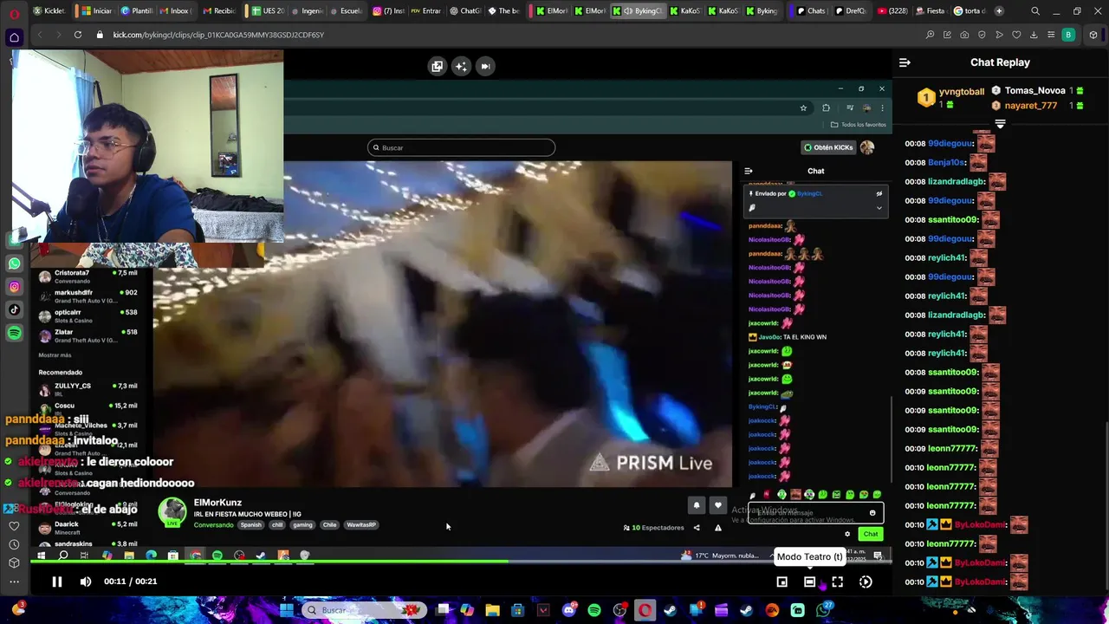This screenshot has width=1109, height=624.
Task: Open picture-in-picture mini player icon
Action: click(781, 582)
